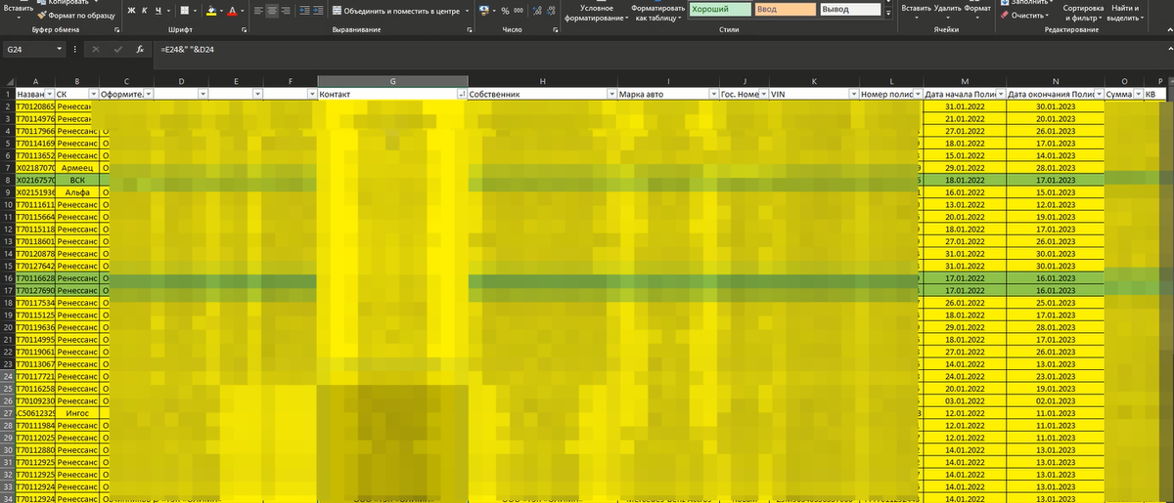
Task: Toggle underline formatting (Ч)
Action: (158, 11)
